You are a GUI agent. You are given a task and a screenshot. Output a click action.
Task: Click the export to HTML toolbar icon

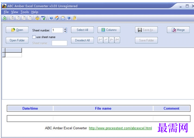point(24,18)
